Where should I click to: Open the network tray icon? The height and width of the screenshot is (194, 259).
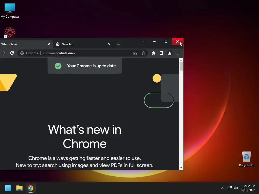coord(229,188)
